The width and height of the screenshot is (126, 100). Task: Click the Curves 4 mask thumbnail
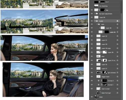(105, 80)
